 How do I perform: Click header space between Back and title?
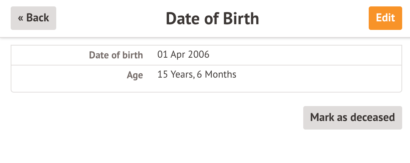click(110, 19)
